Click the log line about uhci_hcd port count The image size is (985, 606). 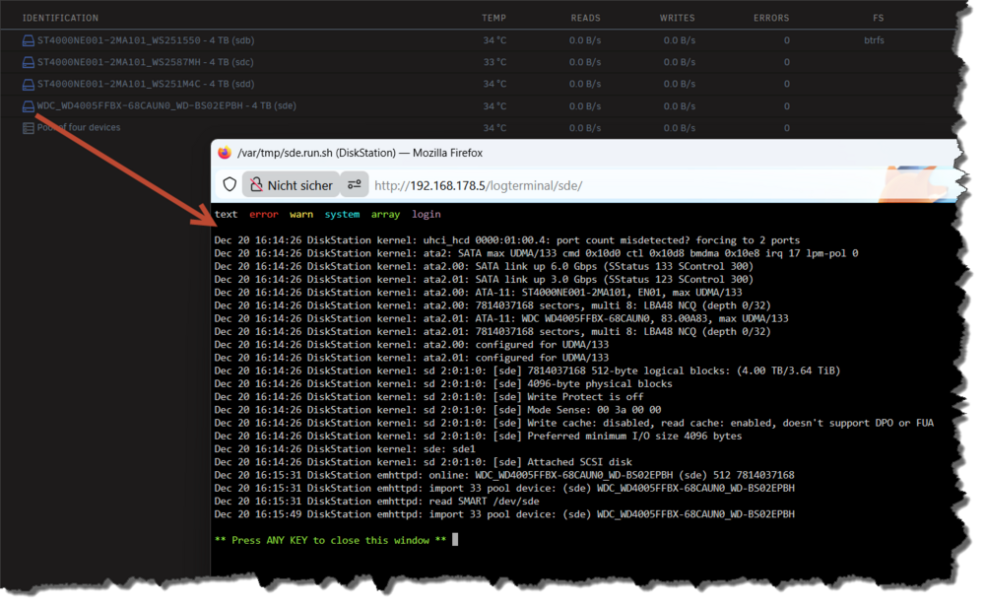(507, 240)
